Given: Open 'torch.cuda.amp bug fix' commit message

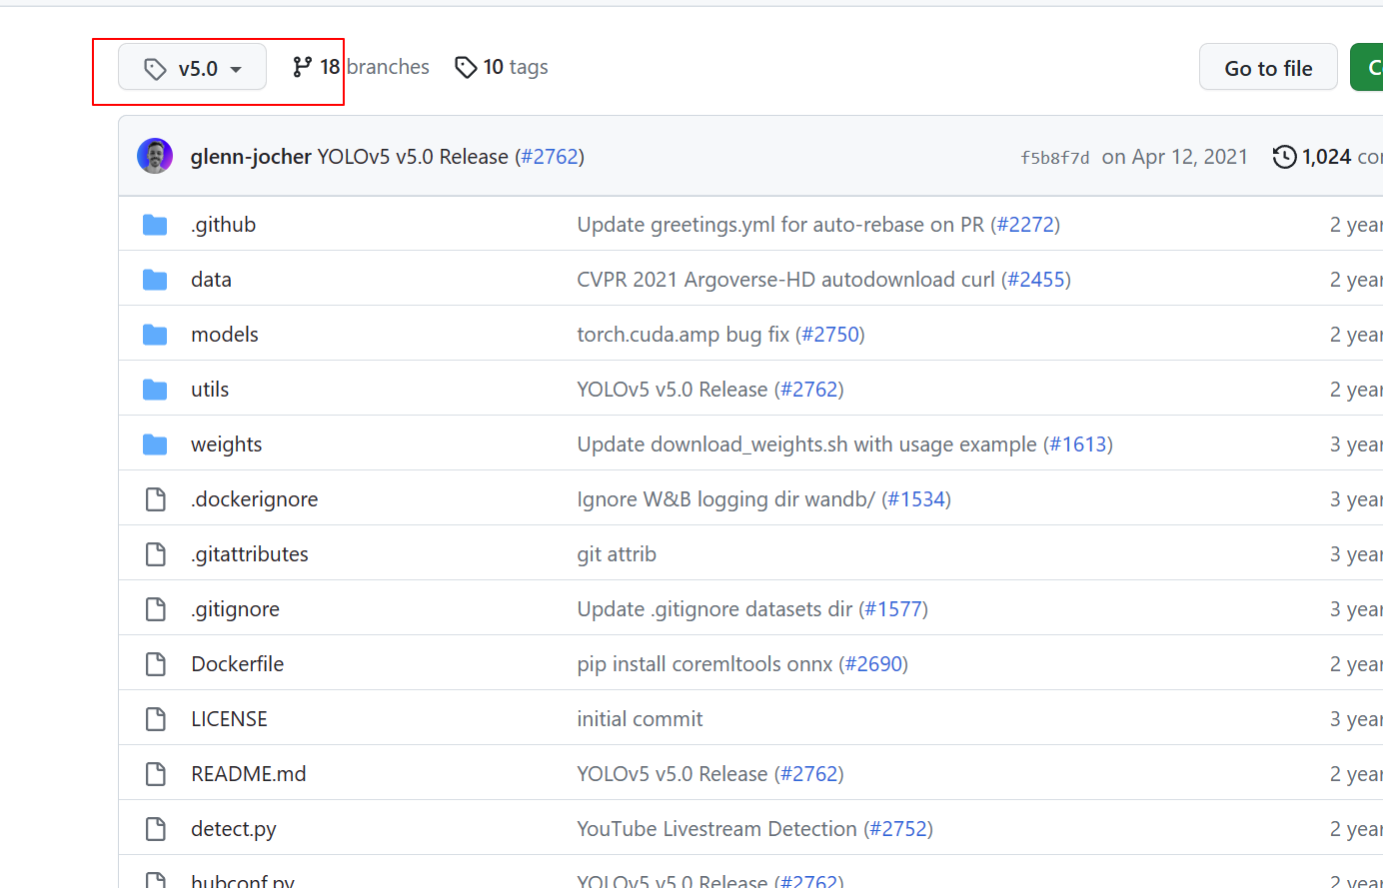Looking at the screenshot, I should tap(684, 335).
